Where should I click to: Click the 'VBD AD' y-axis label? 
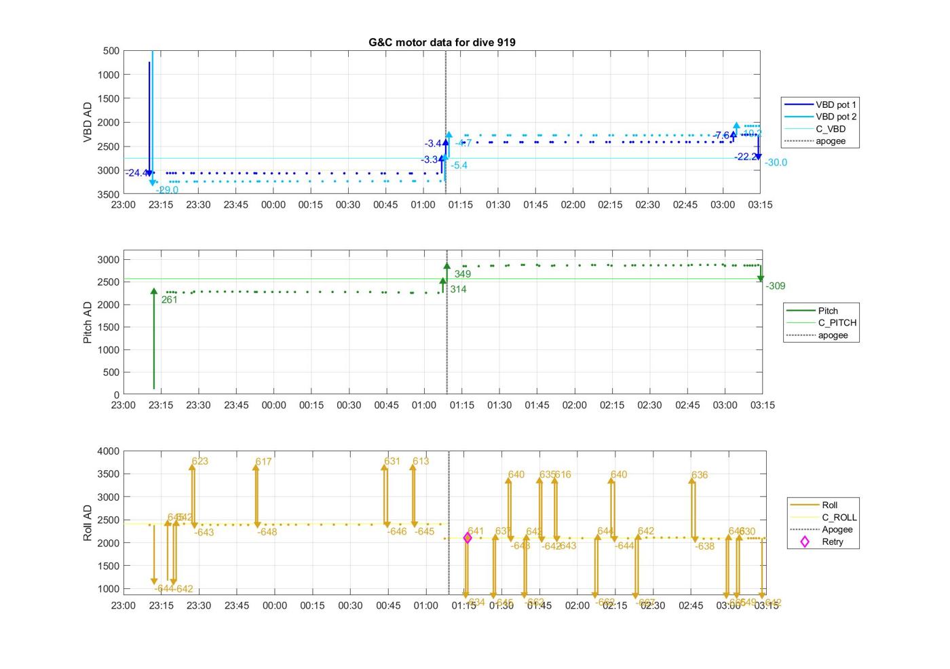pyautogui.click(x=88, y=122)
